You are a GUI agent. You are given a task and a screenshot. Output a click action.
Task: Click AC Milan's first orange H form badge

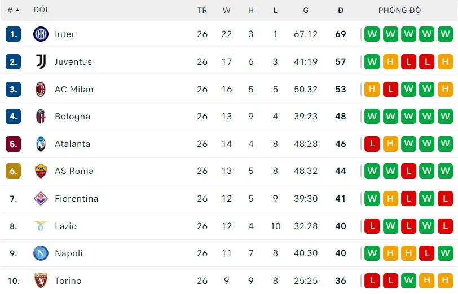(372, 89)
